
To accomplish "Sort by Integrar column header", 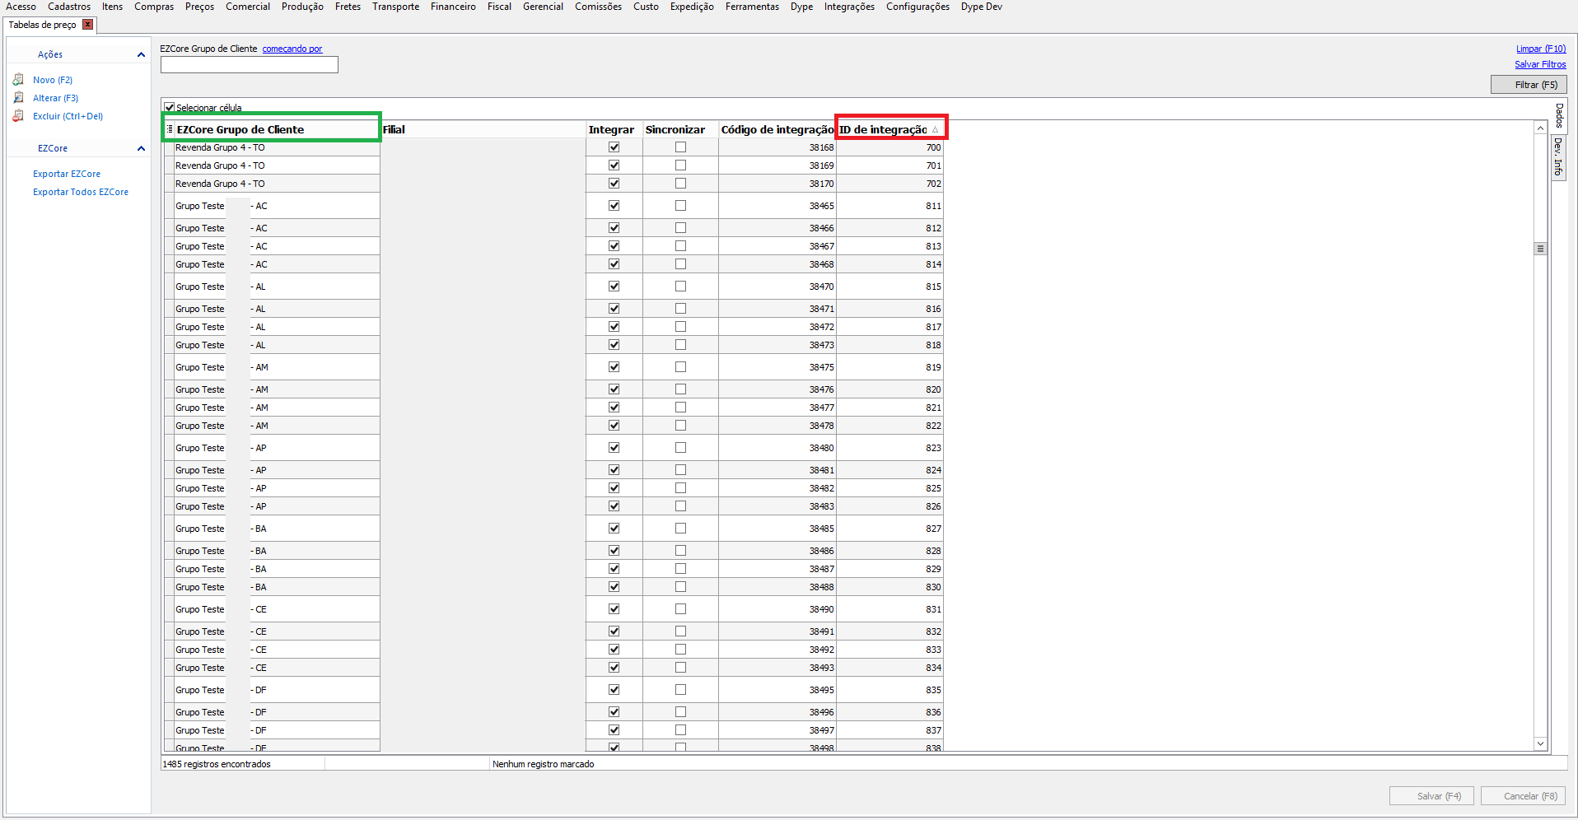I will 614,129.
